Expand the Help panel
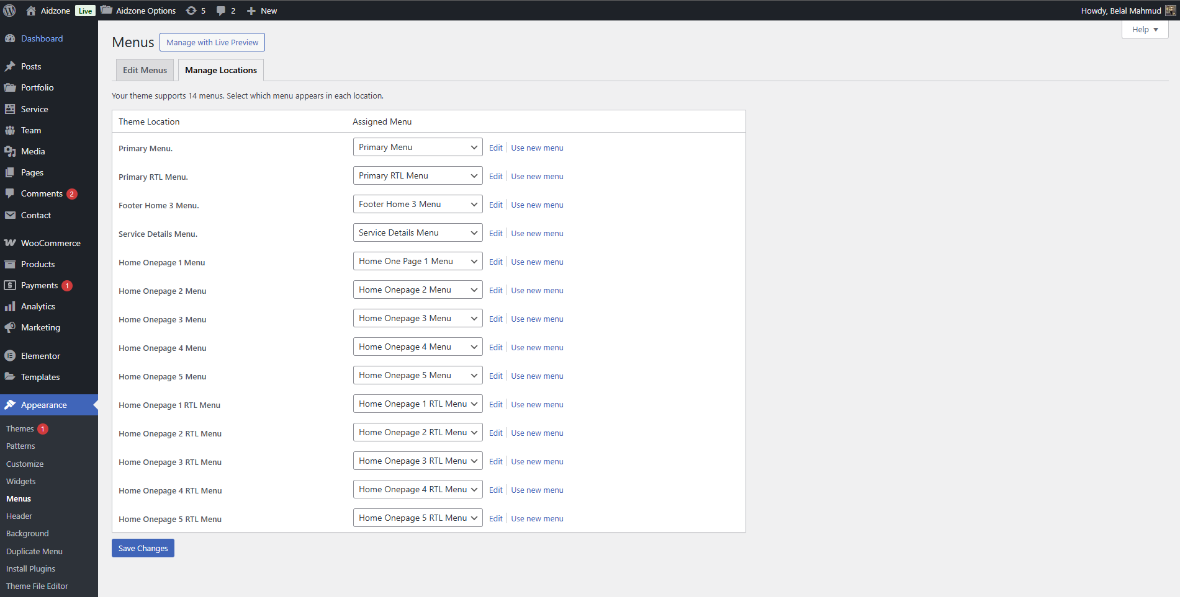 tap(1145, 30)
